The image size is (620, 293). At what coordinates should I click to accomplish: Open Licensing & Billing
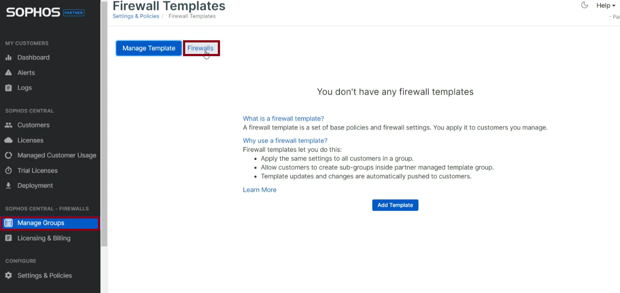[44, 238]
